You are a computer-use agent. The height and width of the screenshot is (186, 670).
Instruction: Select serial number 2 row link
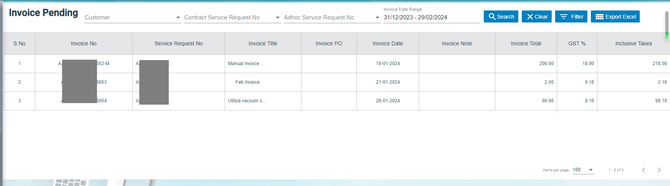pyautogui.click(x=19, y=82)
